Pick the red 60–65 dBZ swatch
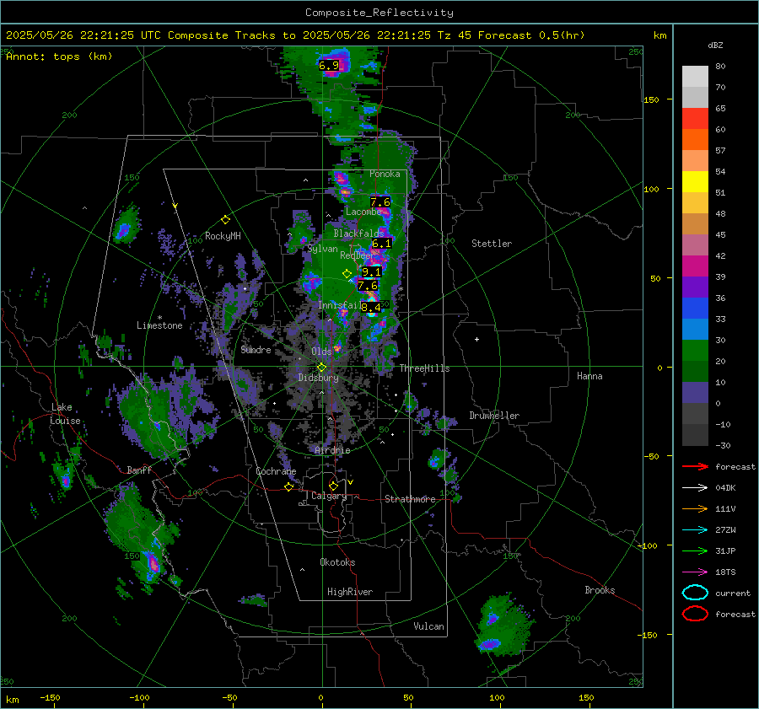Viewport: 759px width, 709px height. click(x=695, y=119)
